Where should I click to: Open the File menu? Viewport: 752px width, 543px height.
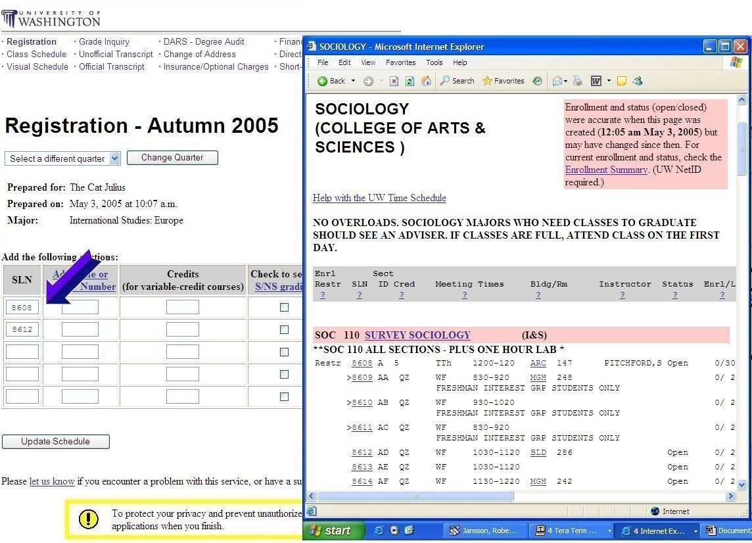[x=323, y=62]
